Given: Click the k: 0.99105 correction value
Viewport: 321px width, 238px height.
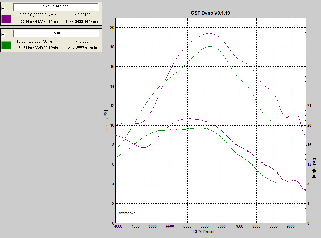Looking at the screenshot, I should [x=82, y=15].
